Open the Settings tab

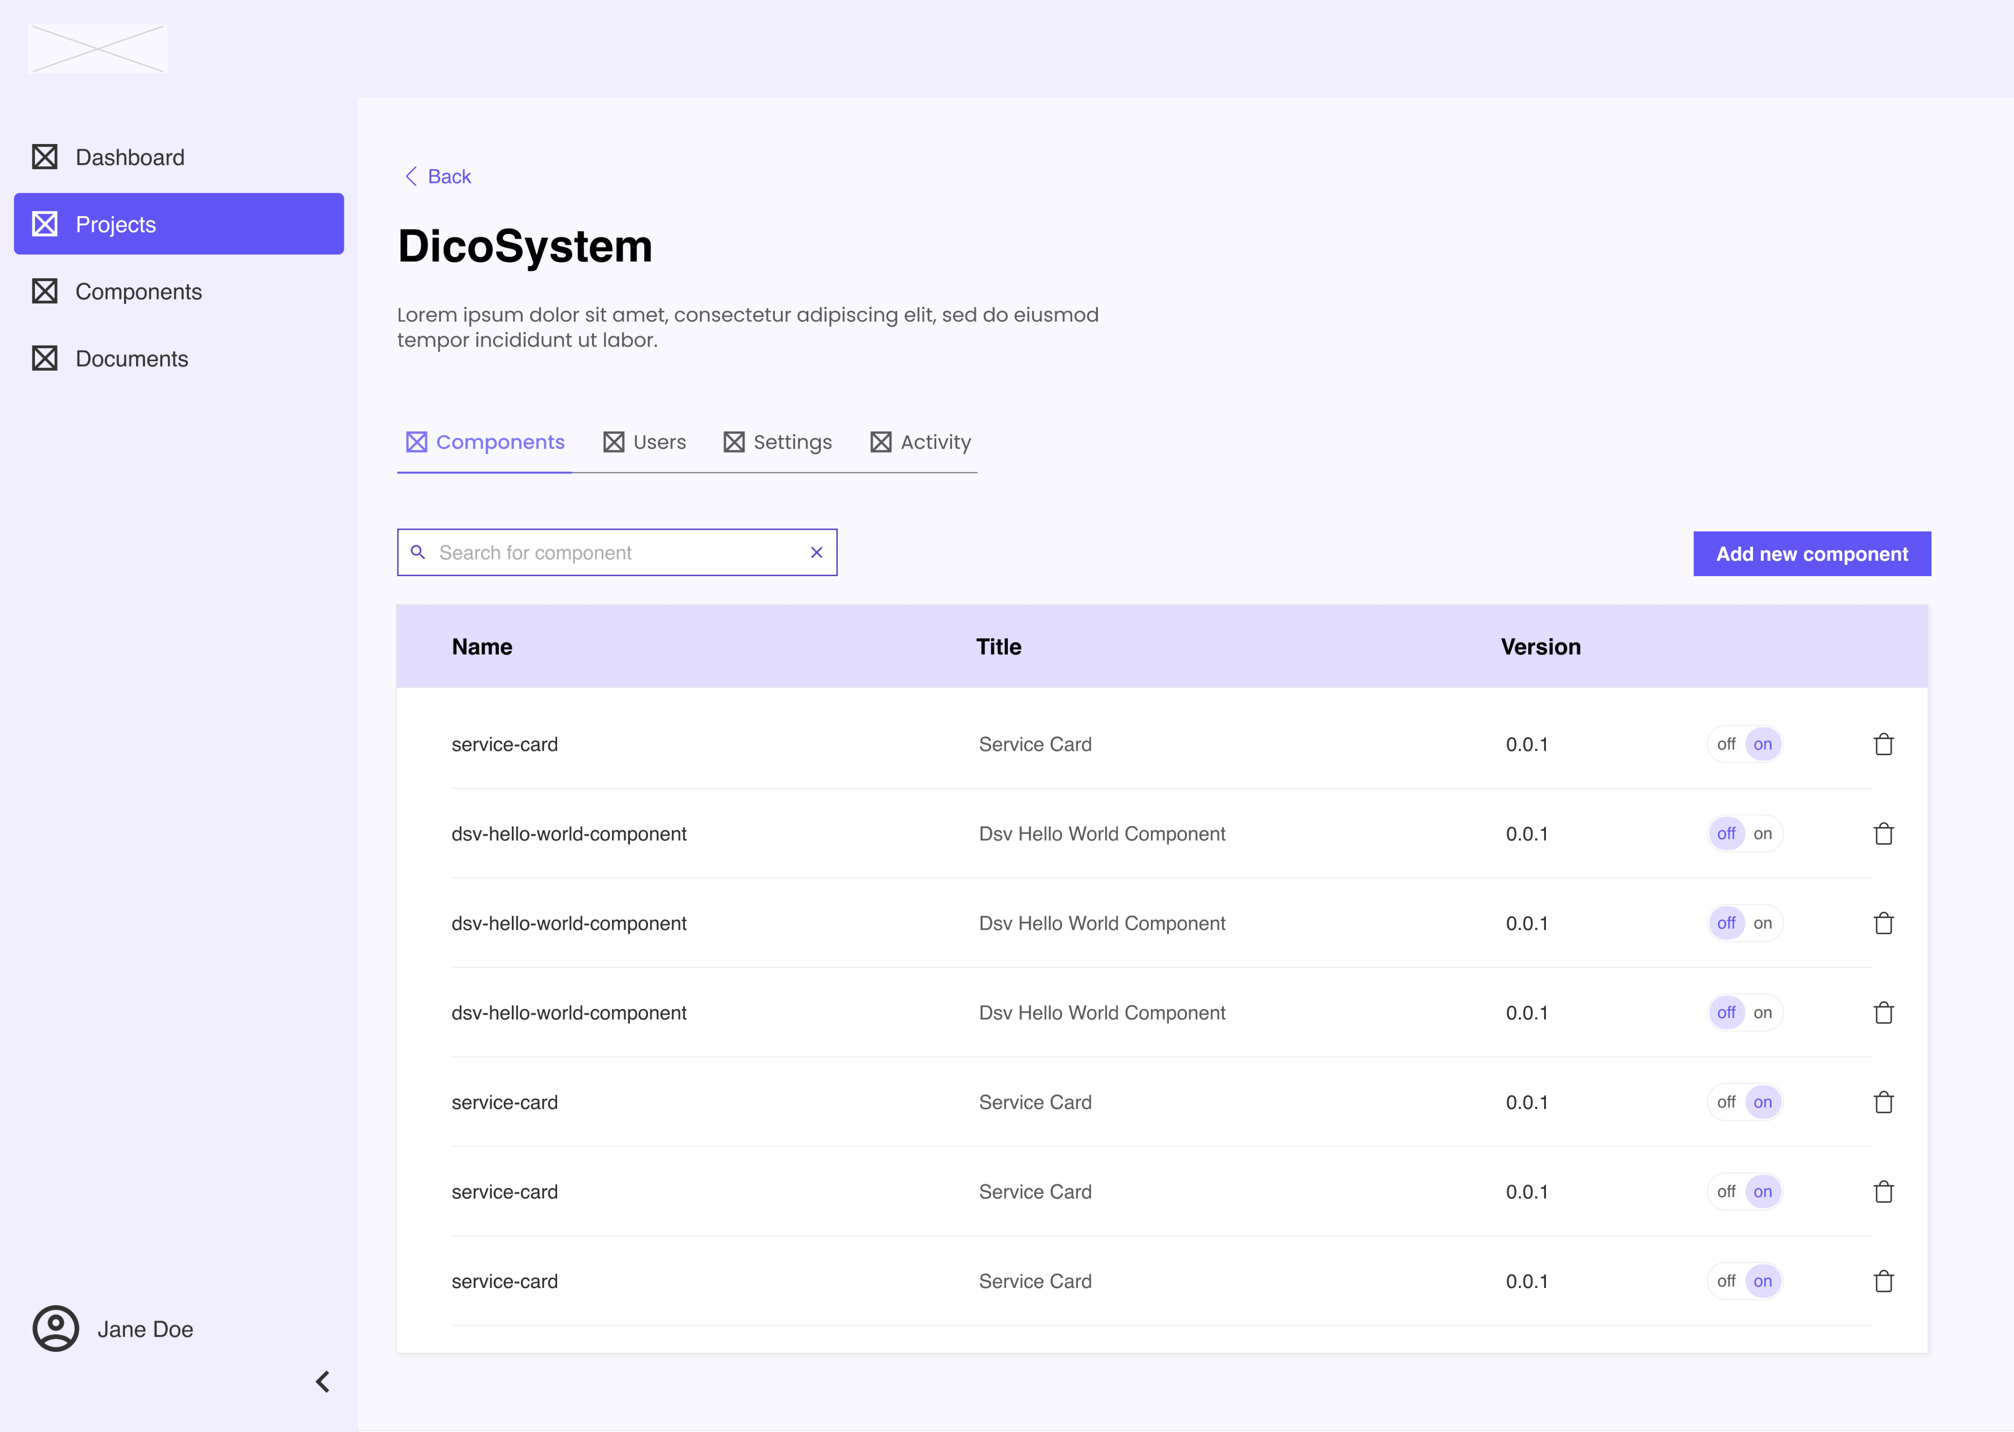point(778,442)
